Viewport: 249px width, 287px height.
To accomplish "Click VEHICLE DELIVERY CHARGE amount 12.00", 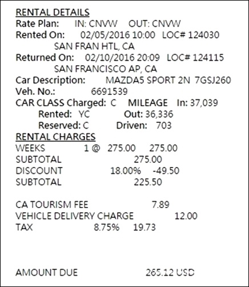I will (186, 216).
